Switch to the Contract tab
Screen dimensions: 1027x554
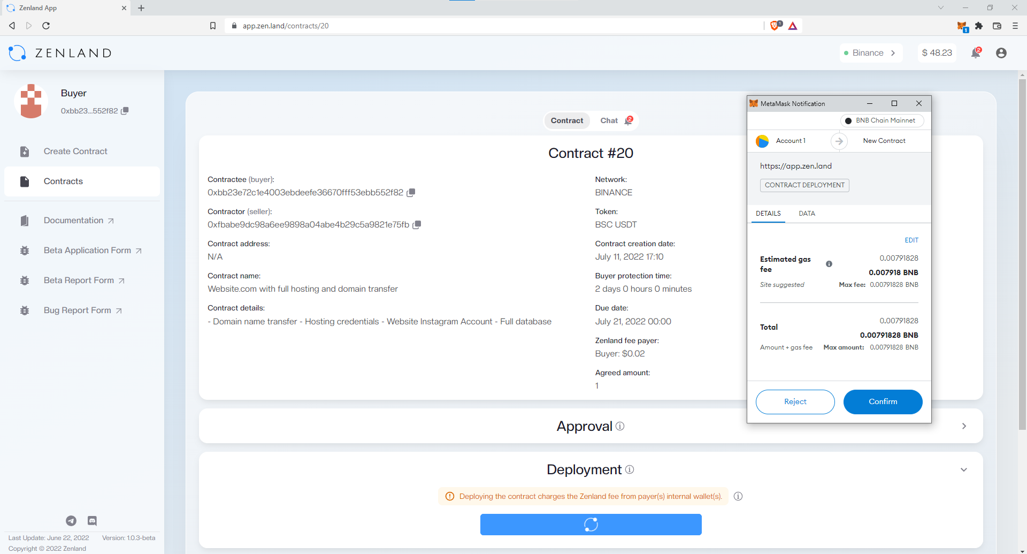click(x=567, y=120)
